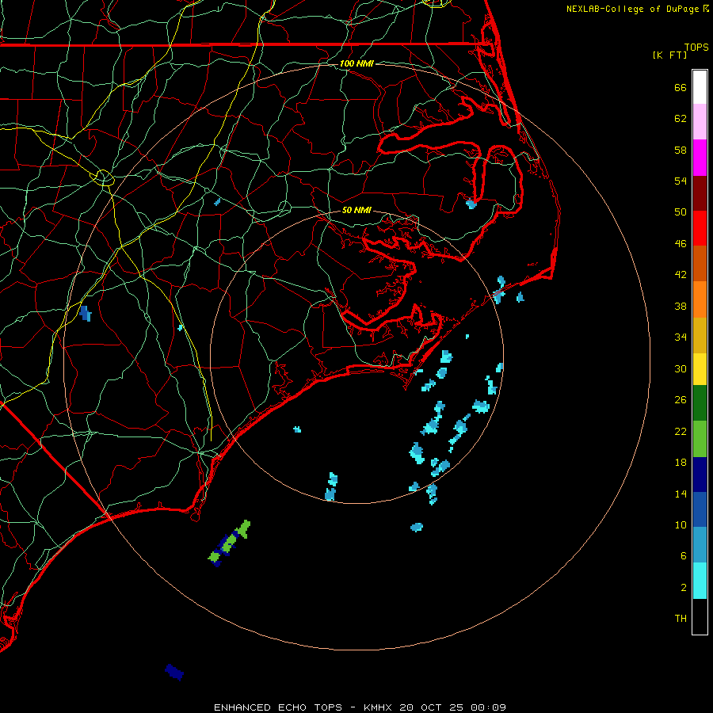Click the "TOPS" legend heading
The image size is (713, 713).
tap(696, 47)
